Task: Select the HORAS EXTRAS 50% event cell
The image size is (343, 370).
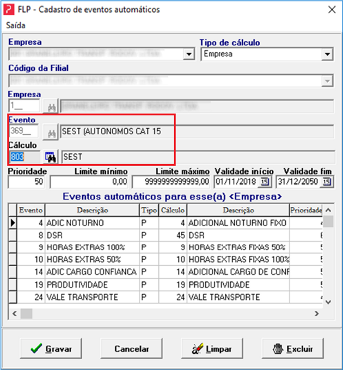Action: click(x=92, y=260)
